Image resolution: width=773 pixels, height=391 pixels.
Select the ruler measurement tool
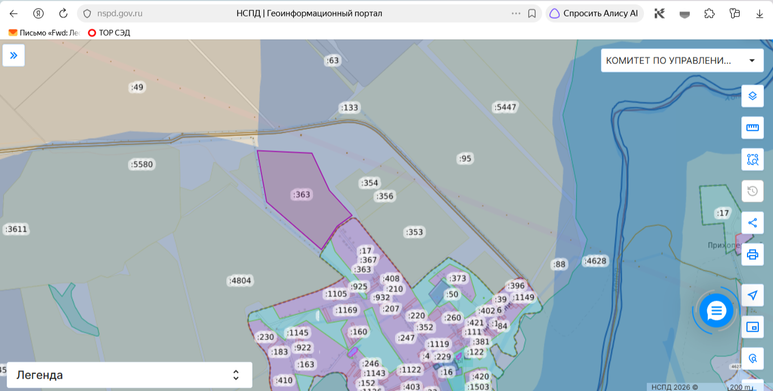(752, 127)
